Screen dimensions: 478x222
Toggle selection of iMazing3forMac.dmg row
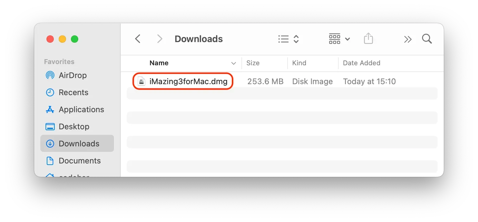point(188,81)
